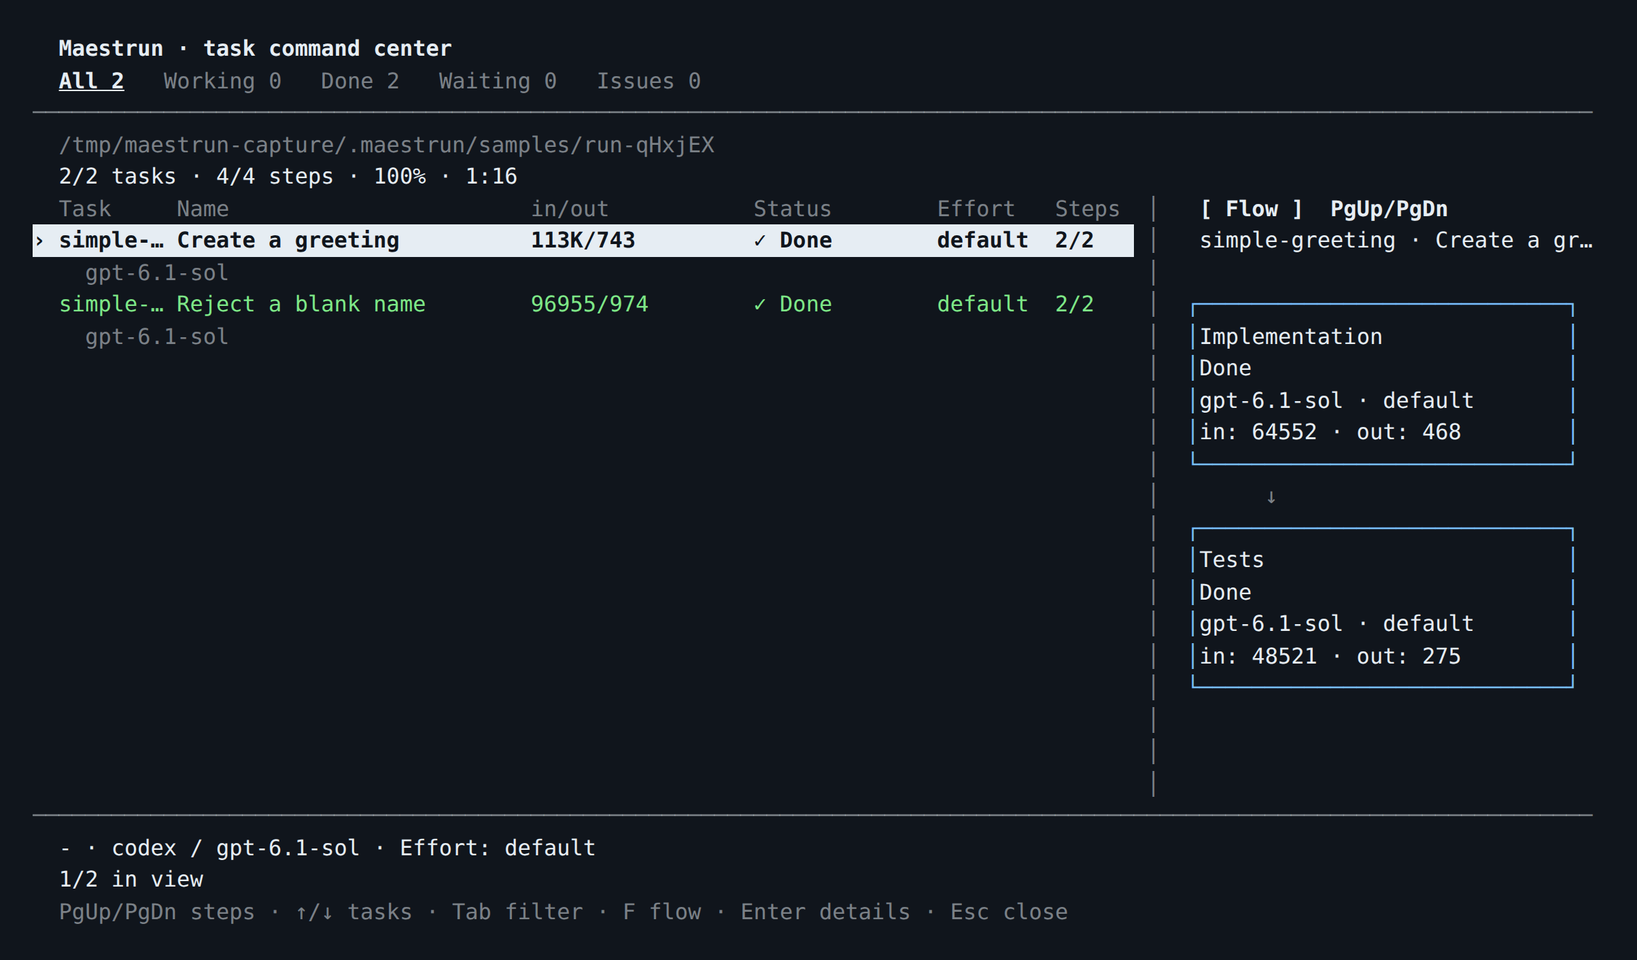Switch to the Working 0 filter tab
Screen dimensions: 1637x960
click(222, 81)
